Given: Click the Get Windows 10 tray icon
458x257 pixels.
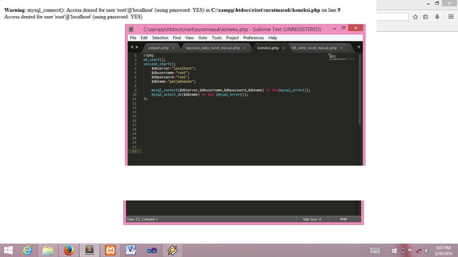Looking at the screenshot, I should click(x=395, y=251).
